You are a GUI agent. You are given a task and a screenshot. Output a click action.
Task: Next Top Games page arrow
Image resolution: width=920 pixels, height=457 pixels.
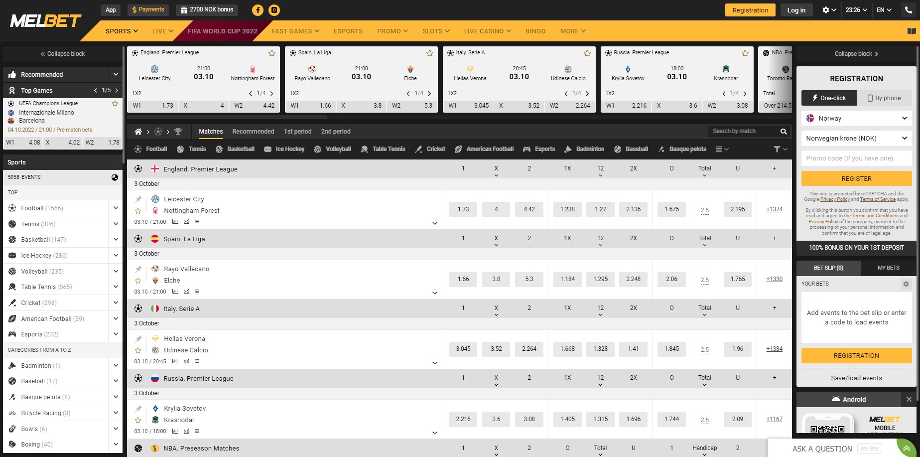tap(117, 90)
